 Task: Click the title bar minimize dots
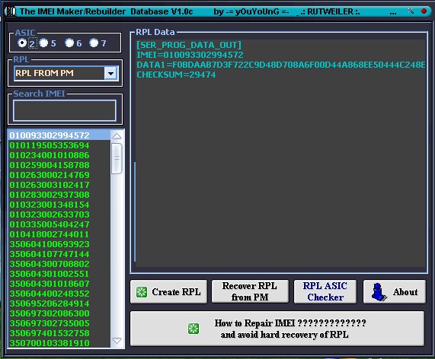click(393, 13)
